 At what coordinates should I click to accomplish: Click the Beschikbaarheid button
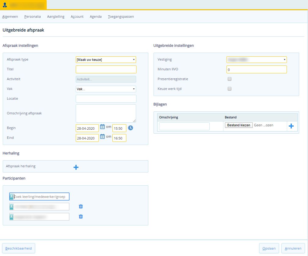coord(18,248)
